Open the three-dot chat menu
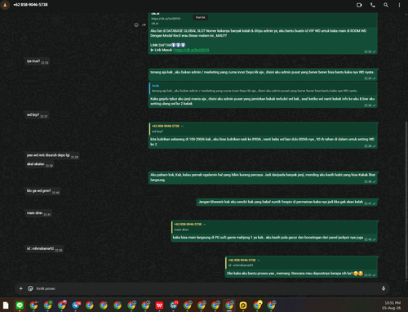This screenshot has width=408, height=312. pyautogui.click(x=399, y=5)
